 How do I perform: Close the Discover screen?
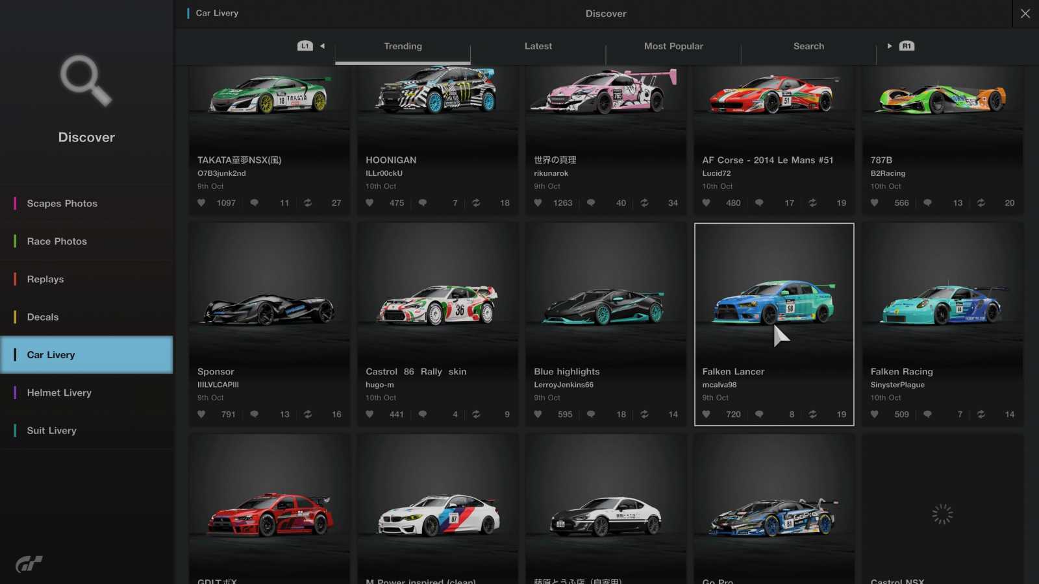point(1025,13)
